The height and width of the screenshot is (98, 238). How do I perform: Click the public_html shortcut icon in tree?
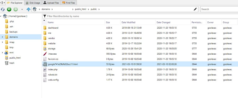(x=7, y=58)
